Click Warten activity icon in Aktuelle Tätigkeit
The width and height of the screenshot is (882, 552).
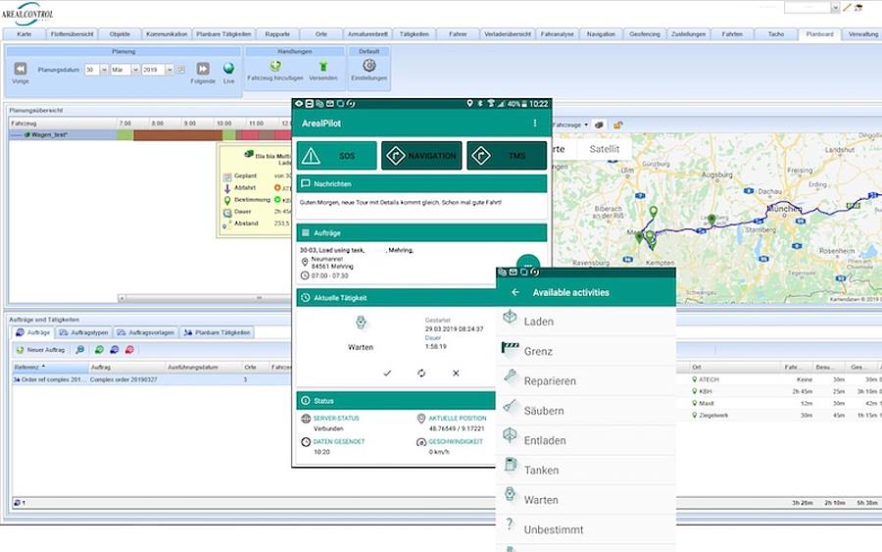click(361, 323)
